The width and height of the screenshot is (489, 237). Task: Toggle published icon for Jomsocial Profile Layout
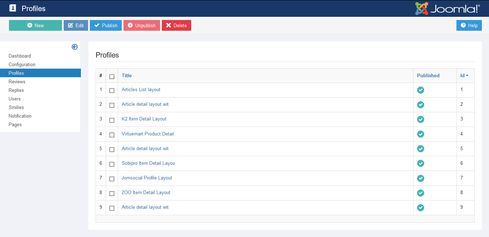click(x=421, y=178)
